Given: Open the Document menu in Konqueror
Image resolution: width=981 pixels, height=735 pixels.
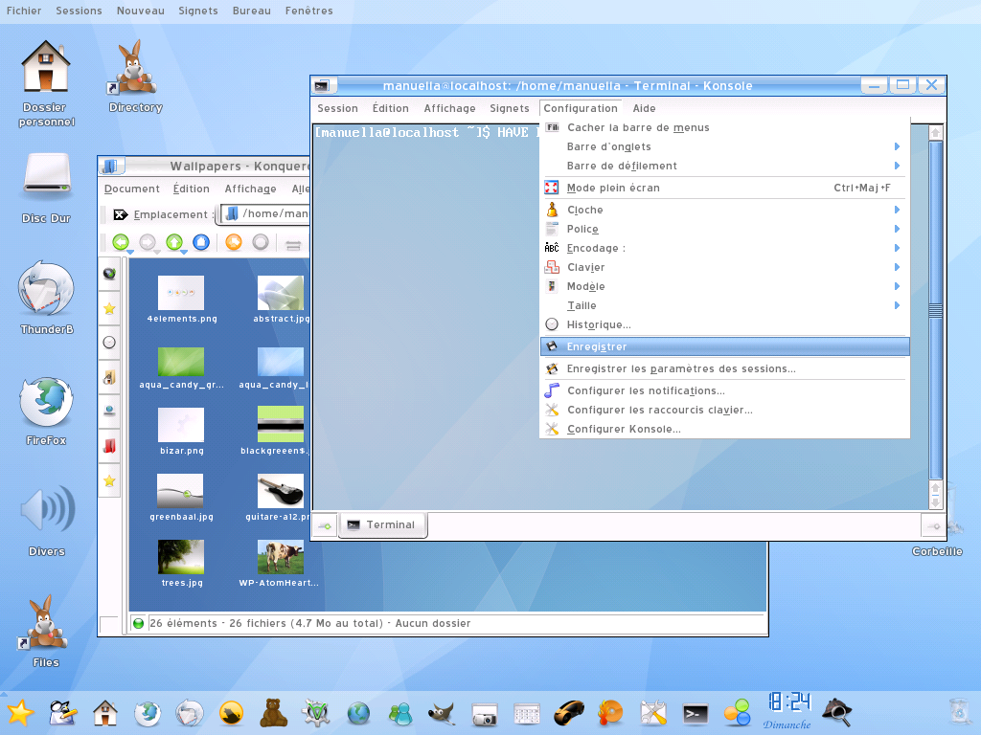Looking at the screenshot, I should [x=132, y=189].
